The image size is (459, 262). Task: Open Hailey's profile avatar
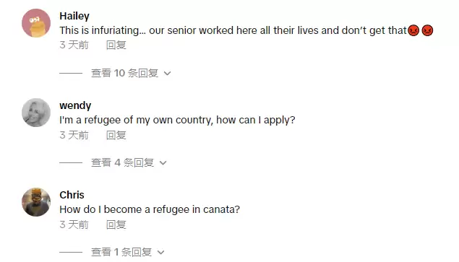[x=36, y=23]
